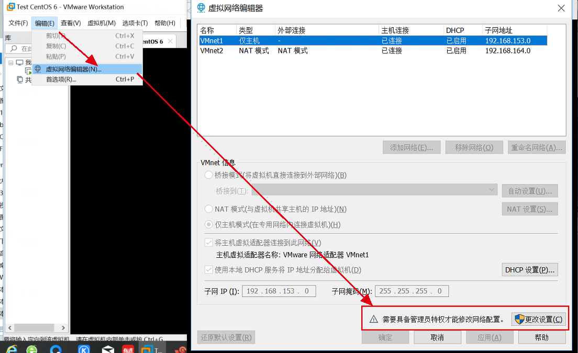This screenshot has height=353, width=578.
Task: Open the 文件(F) menu
Action: click(x=18, y=23)
